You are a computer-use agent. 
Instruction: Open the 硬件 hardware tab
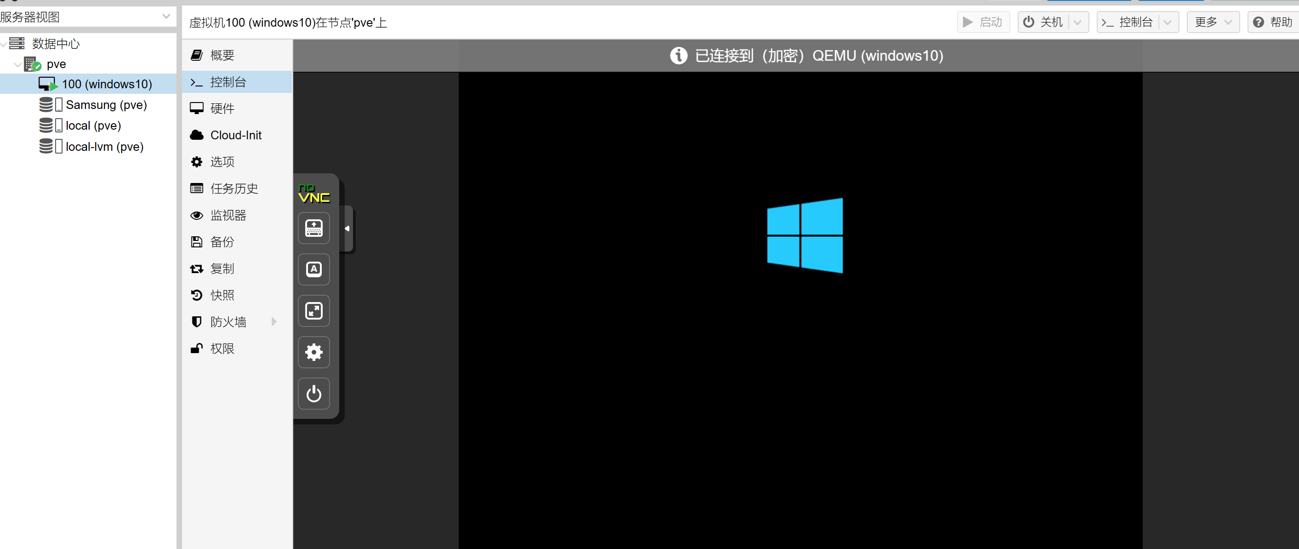click(x=237, y=109)
